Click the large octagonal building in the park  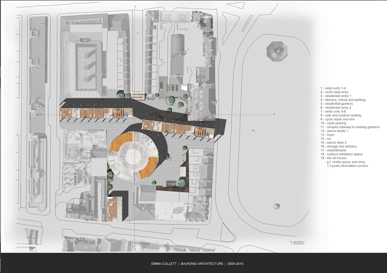coord(277,52)
